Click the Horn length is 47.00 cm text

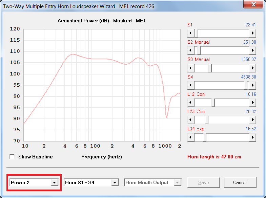pyautogui.click(x=214, y=157)
